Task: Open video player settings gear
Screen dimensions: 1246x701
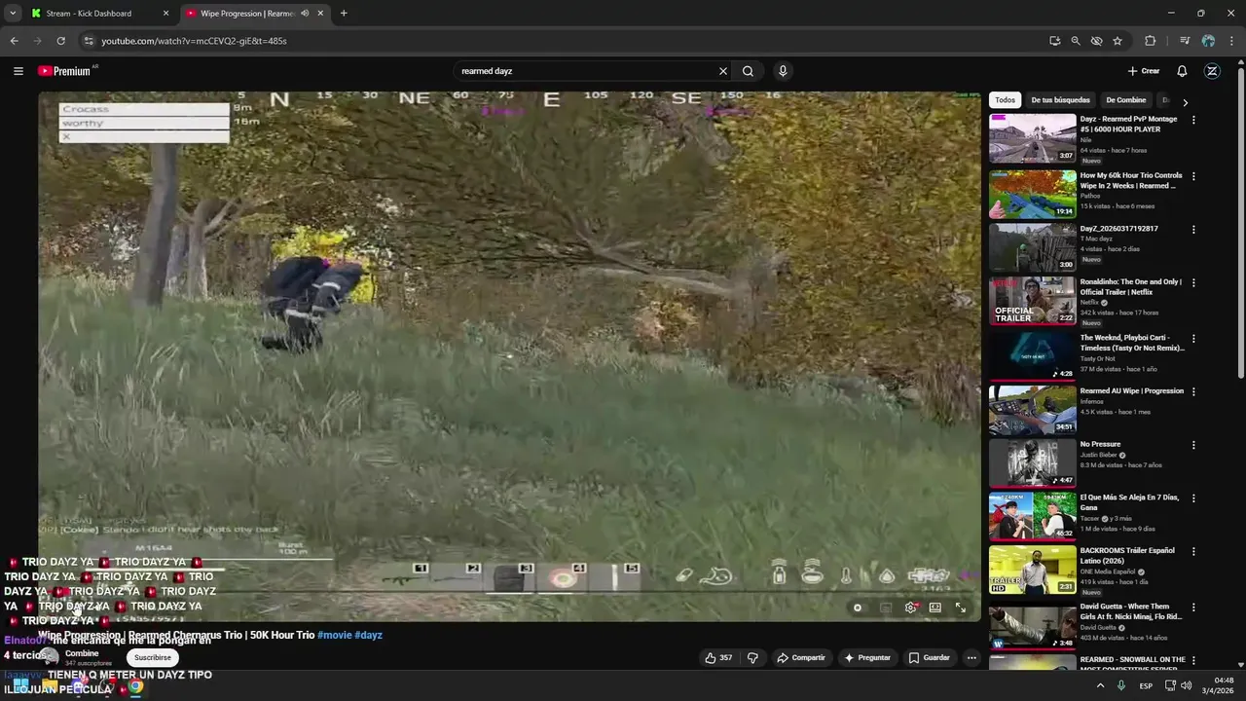Action: click(911, 608)
